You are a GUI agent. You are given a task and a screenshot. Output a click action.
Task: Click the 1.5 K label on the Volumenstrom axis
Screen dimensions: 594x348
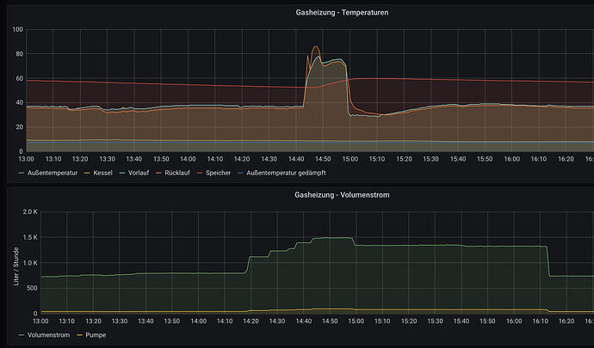[30, 237]
